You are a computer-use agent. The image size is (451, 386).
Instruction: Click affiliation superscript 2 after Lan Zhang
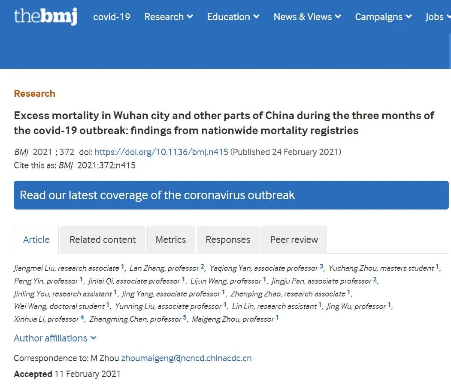(202, 266)
